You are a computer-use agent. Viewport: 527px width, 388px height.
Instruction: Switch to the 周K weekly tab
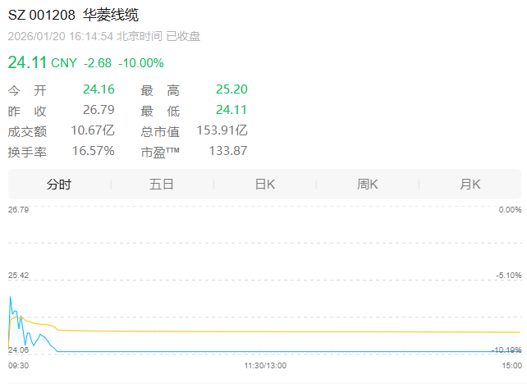point(368,185)
